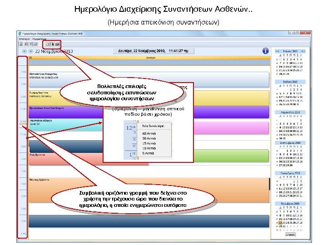Click the Ιούνιος 2010 month header
The height and width of the screenshot is (245, 327).
point(290,51)
